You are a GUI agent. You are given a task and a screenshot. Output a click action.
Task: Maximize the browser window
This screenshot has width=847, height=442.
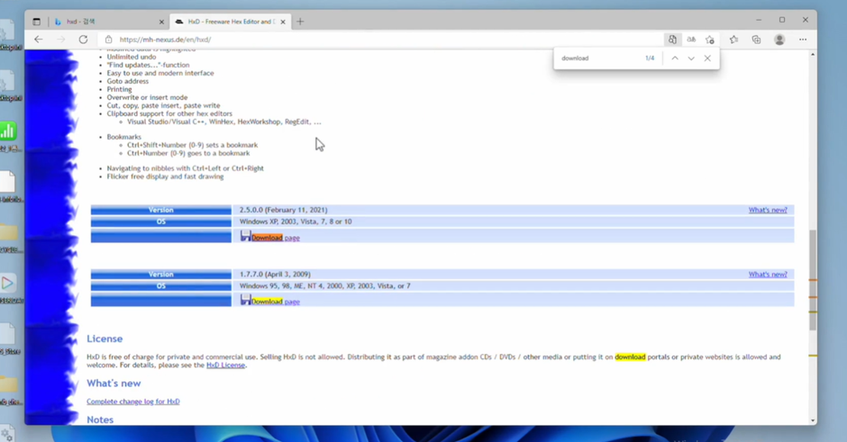(781, 20)
